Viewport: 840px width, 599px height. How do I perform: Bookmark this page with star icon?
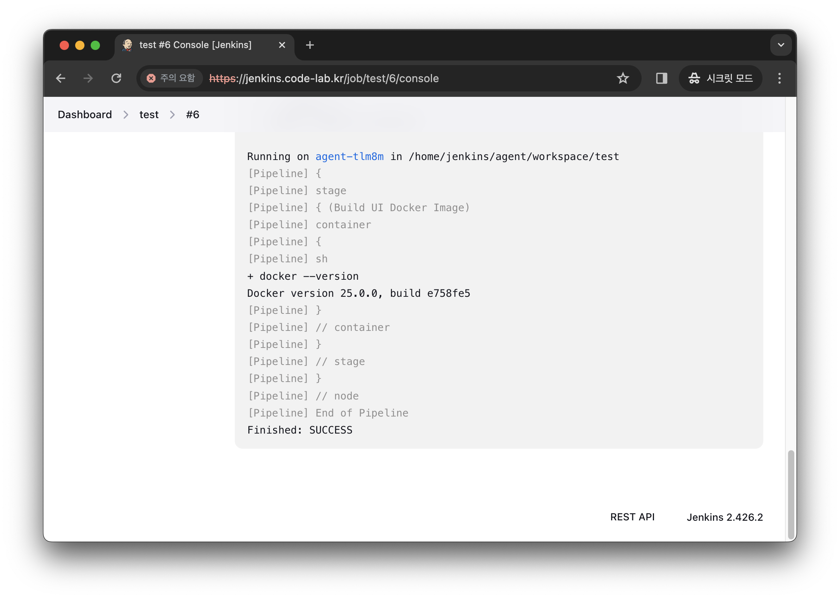pos(623,78)
